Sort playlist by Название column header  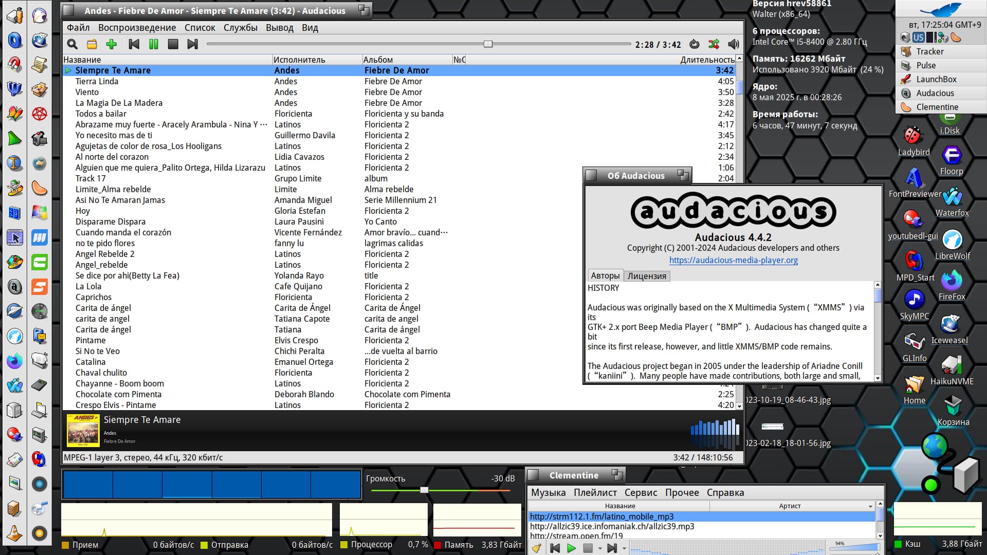click(x=167, y=60)
